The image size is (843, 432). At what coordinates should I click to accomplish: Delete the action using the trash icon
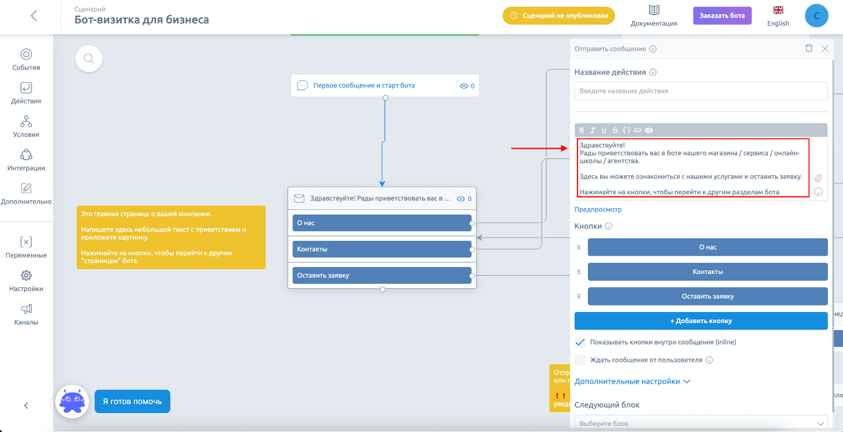pos(809,48)
